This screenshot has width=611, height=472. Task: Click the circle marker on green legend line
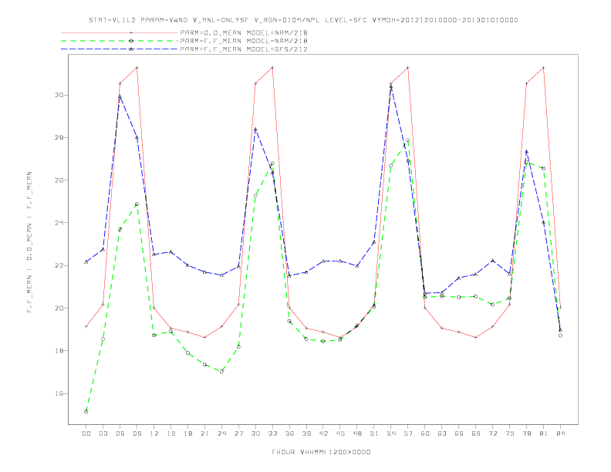point(131,41)
